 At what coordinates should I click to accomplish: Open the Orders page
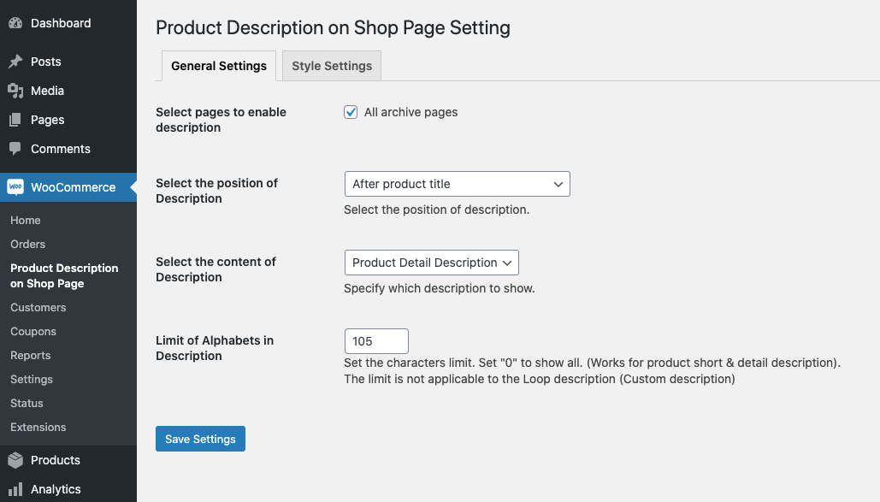click(x=27, y=244)
